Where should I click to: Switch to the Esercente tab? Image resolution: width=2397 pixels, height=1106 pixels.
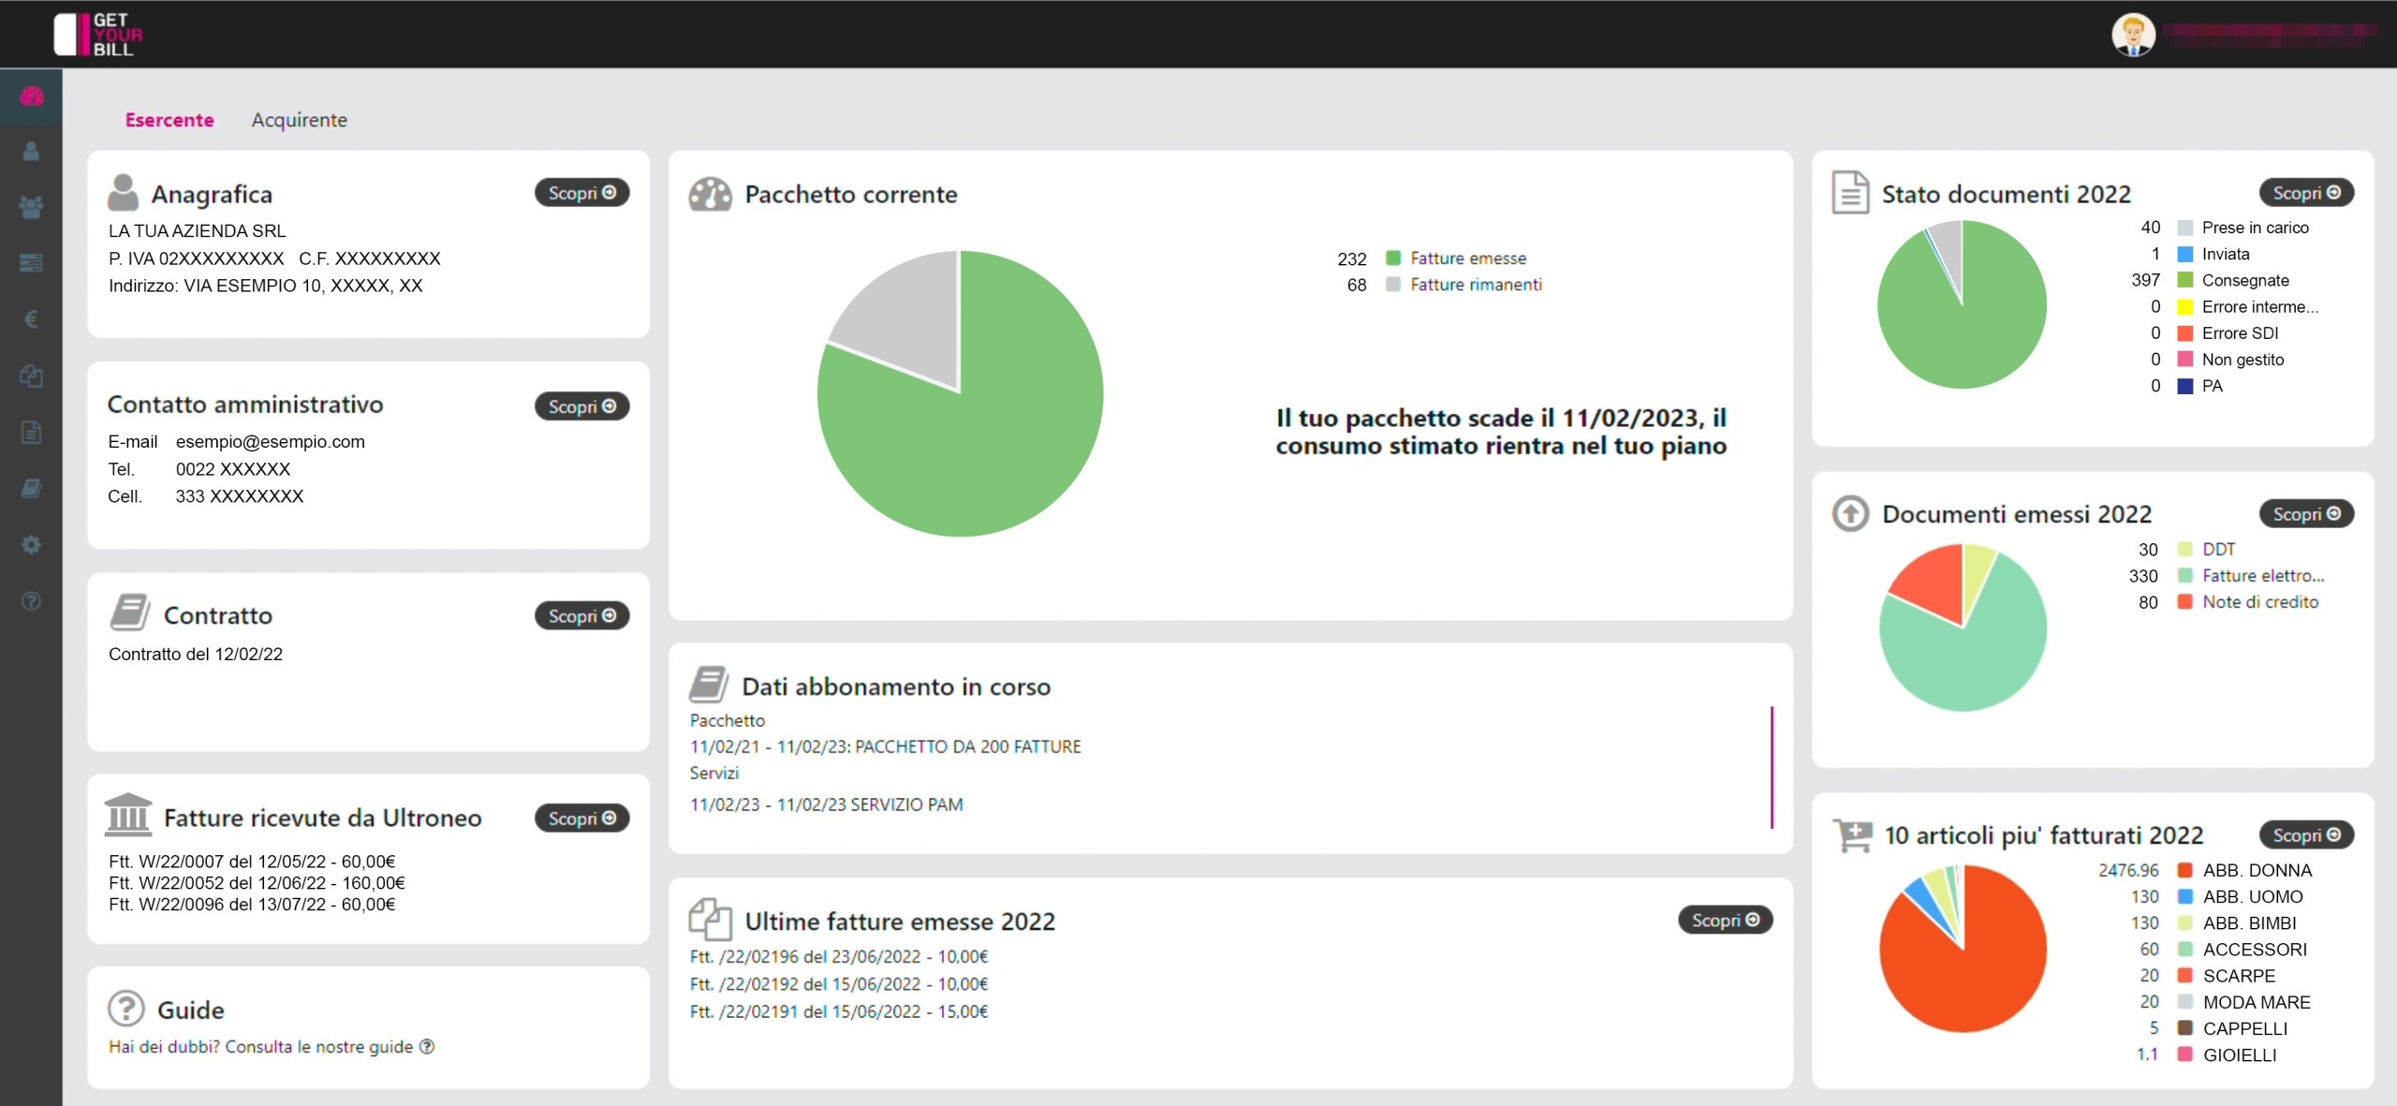(x=169, y=120)
